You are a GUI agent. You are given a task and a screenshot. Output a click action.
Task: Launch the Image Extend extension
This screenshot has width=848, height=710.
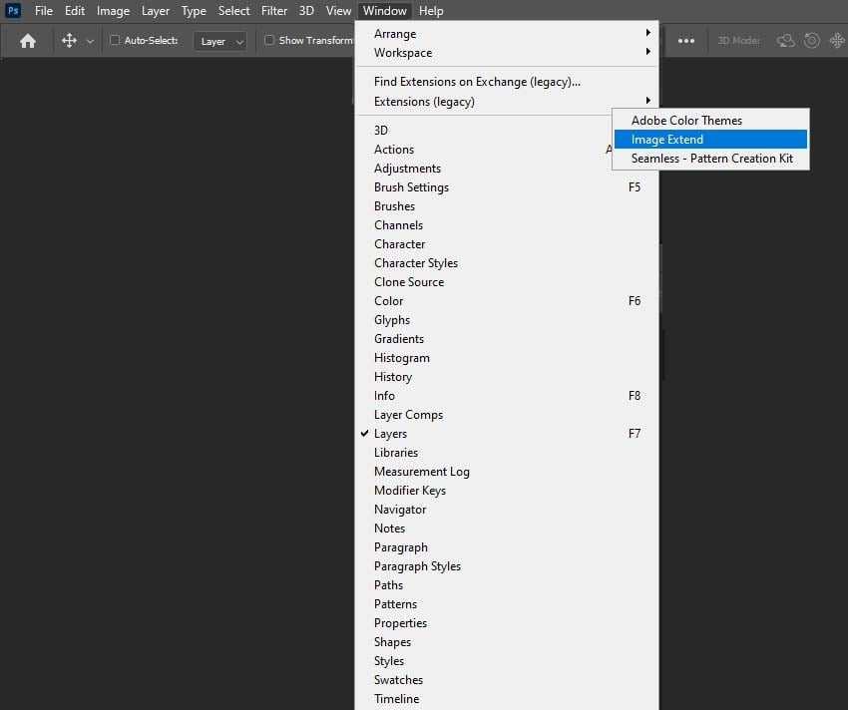click(710, 139)
